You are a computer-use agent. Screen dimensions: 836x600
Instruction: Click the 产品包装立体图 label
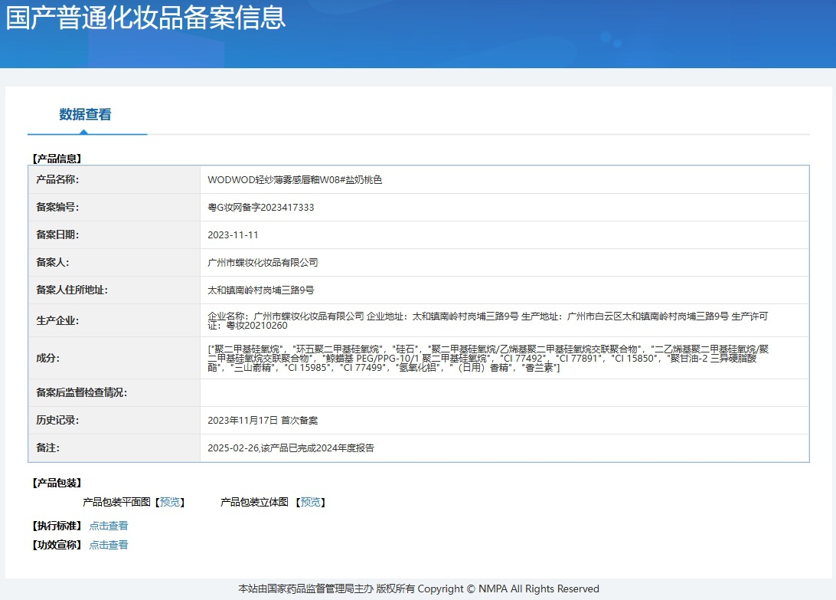(x=254, y=503)
